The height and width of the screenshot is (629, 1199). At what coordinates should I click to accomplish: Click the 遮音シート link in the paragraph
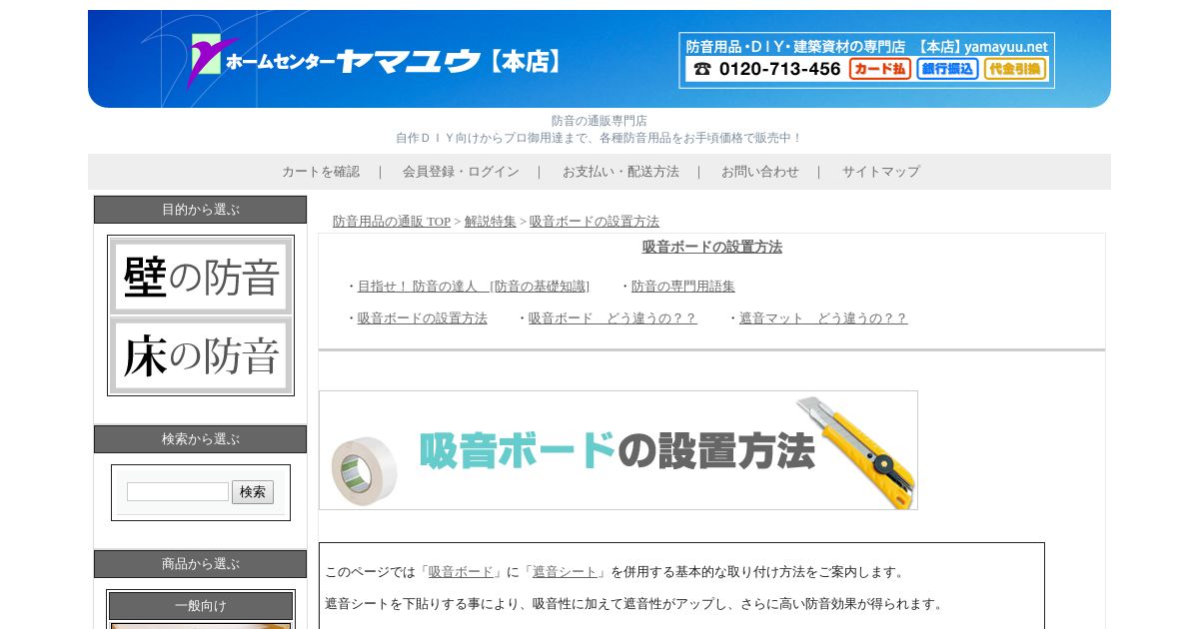[565, 572]
